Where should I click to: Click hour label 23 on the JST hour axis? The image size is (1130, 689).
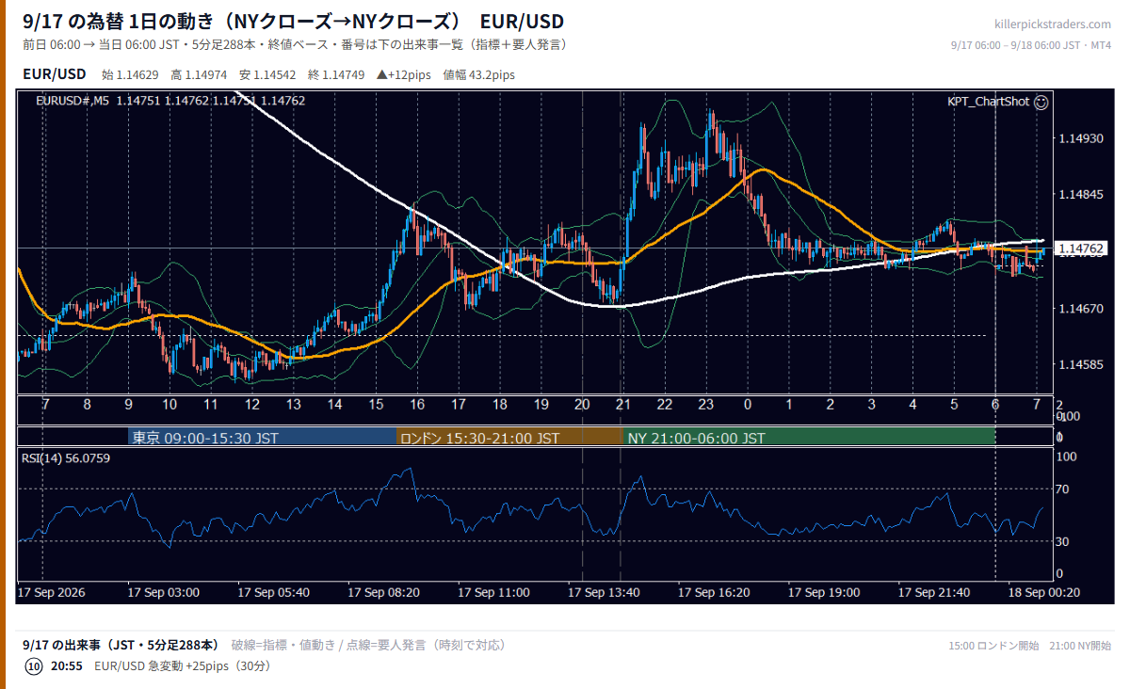click(705, 405)
